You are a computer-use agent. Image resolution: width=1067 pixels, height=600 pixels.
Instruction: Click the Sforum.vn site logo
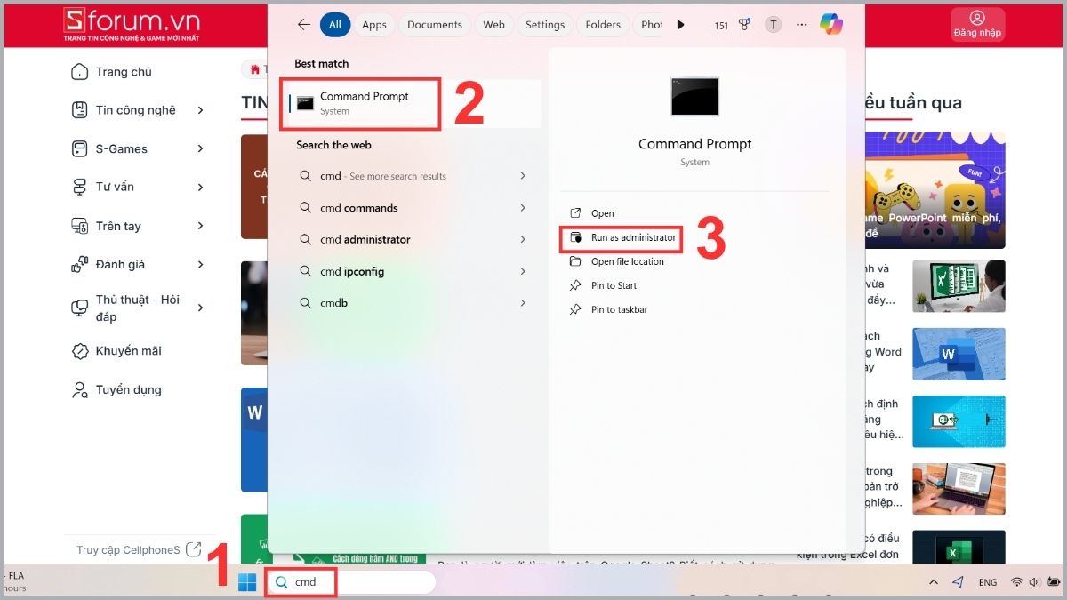click(131, 25)
